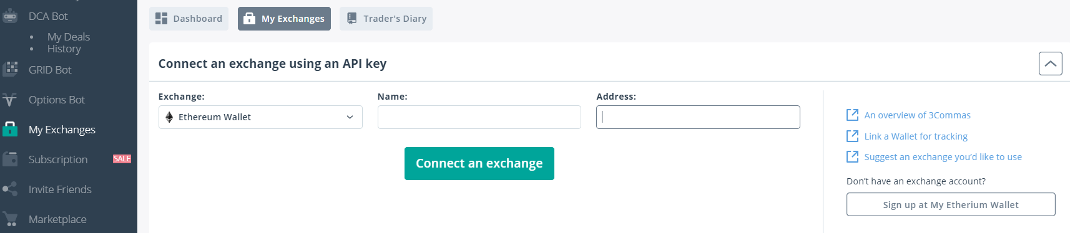
Task: Switch to the Dashboard tab
Action: (x=189, y=19)
